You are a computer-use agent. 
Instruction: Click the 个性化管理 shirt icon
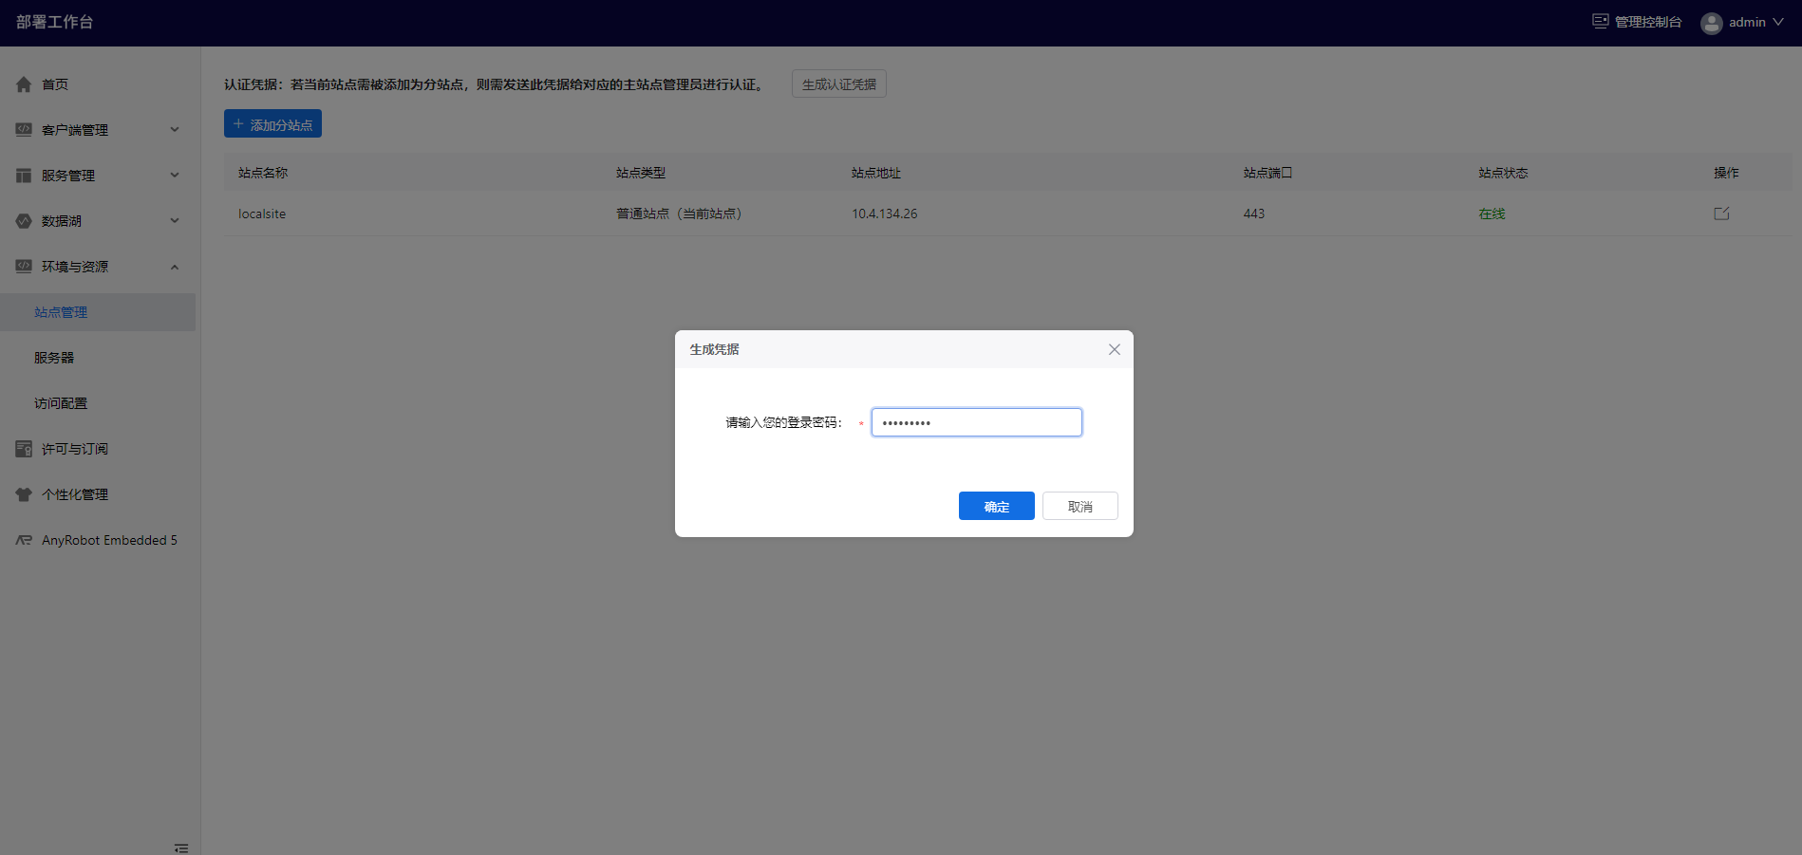24,494
